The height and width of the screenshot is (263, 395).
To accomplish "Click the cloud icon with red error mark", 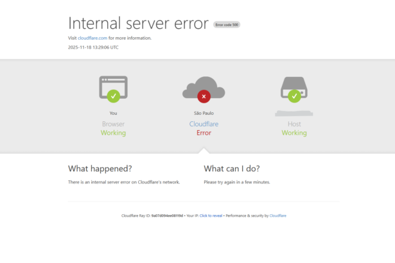I will 204,90.
